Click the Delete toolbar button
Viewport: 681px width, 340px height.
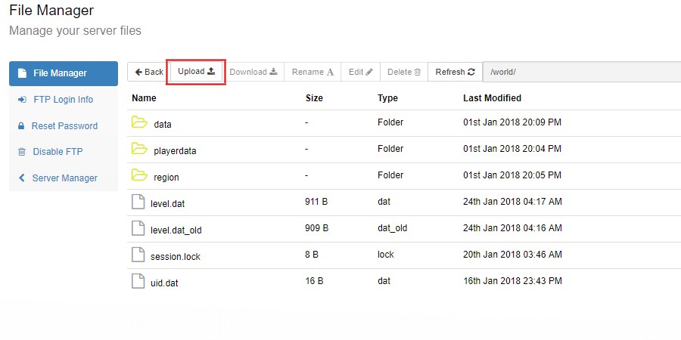pos(404,72)
